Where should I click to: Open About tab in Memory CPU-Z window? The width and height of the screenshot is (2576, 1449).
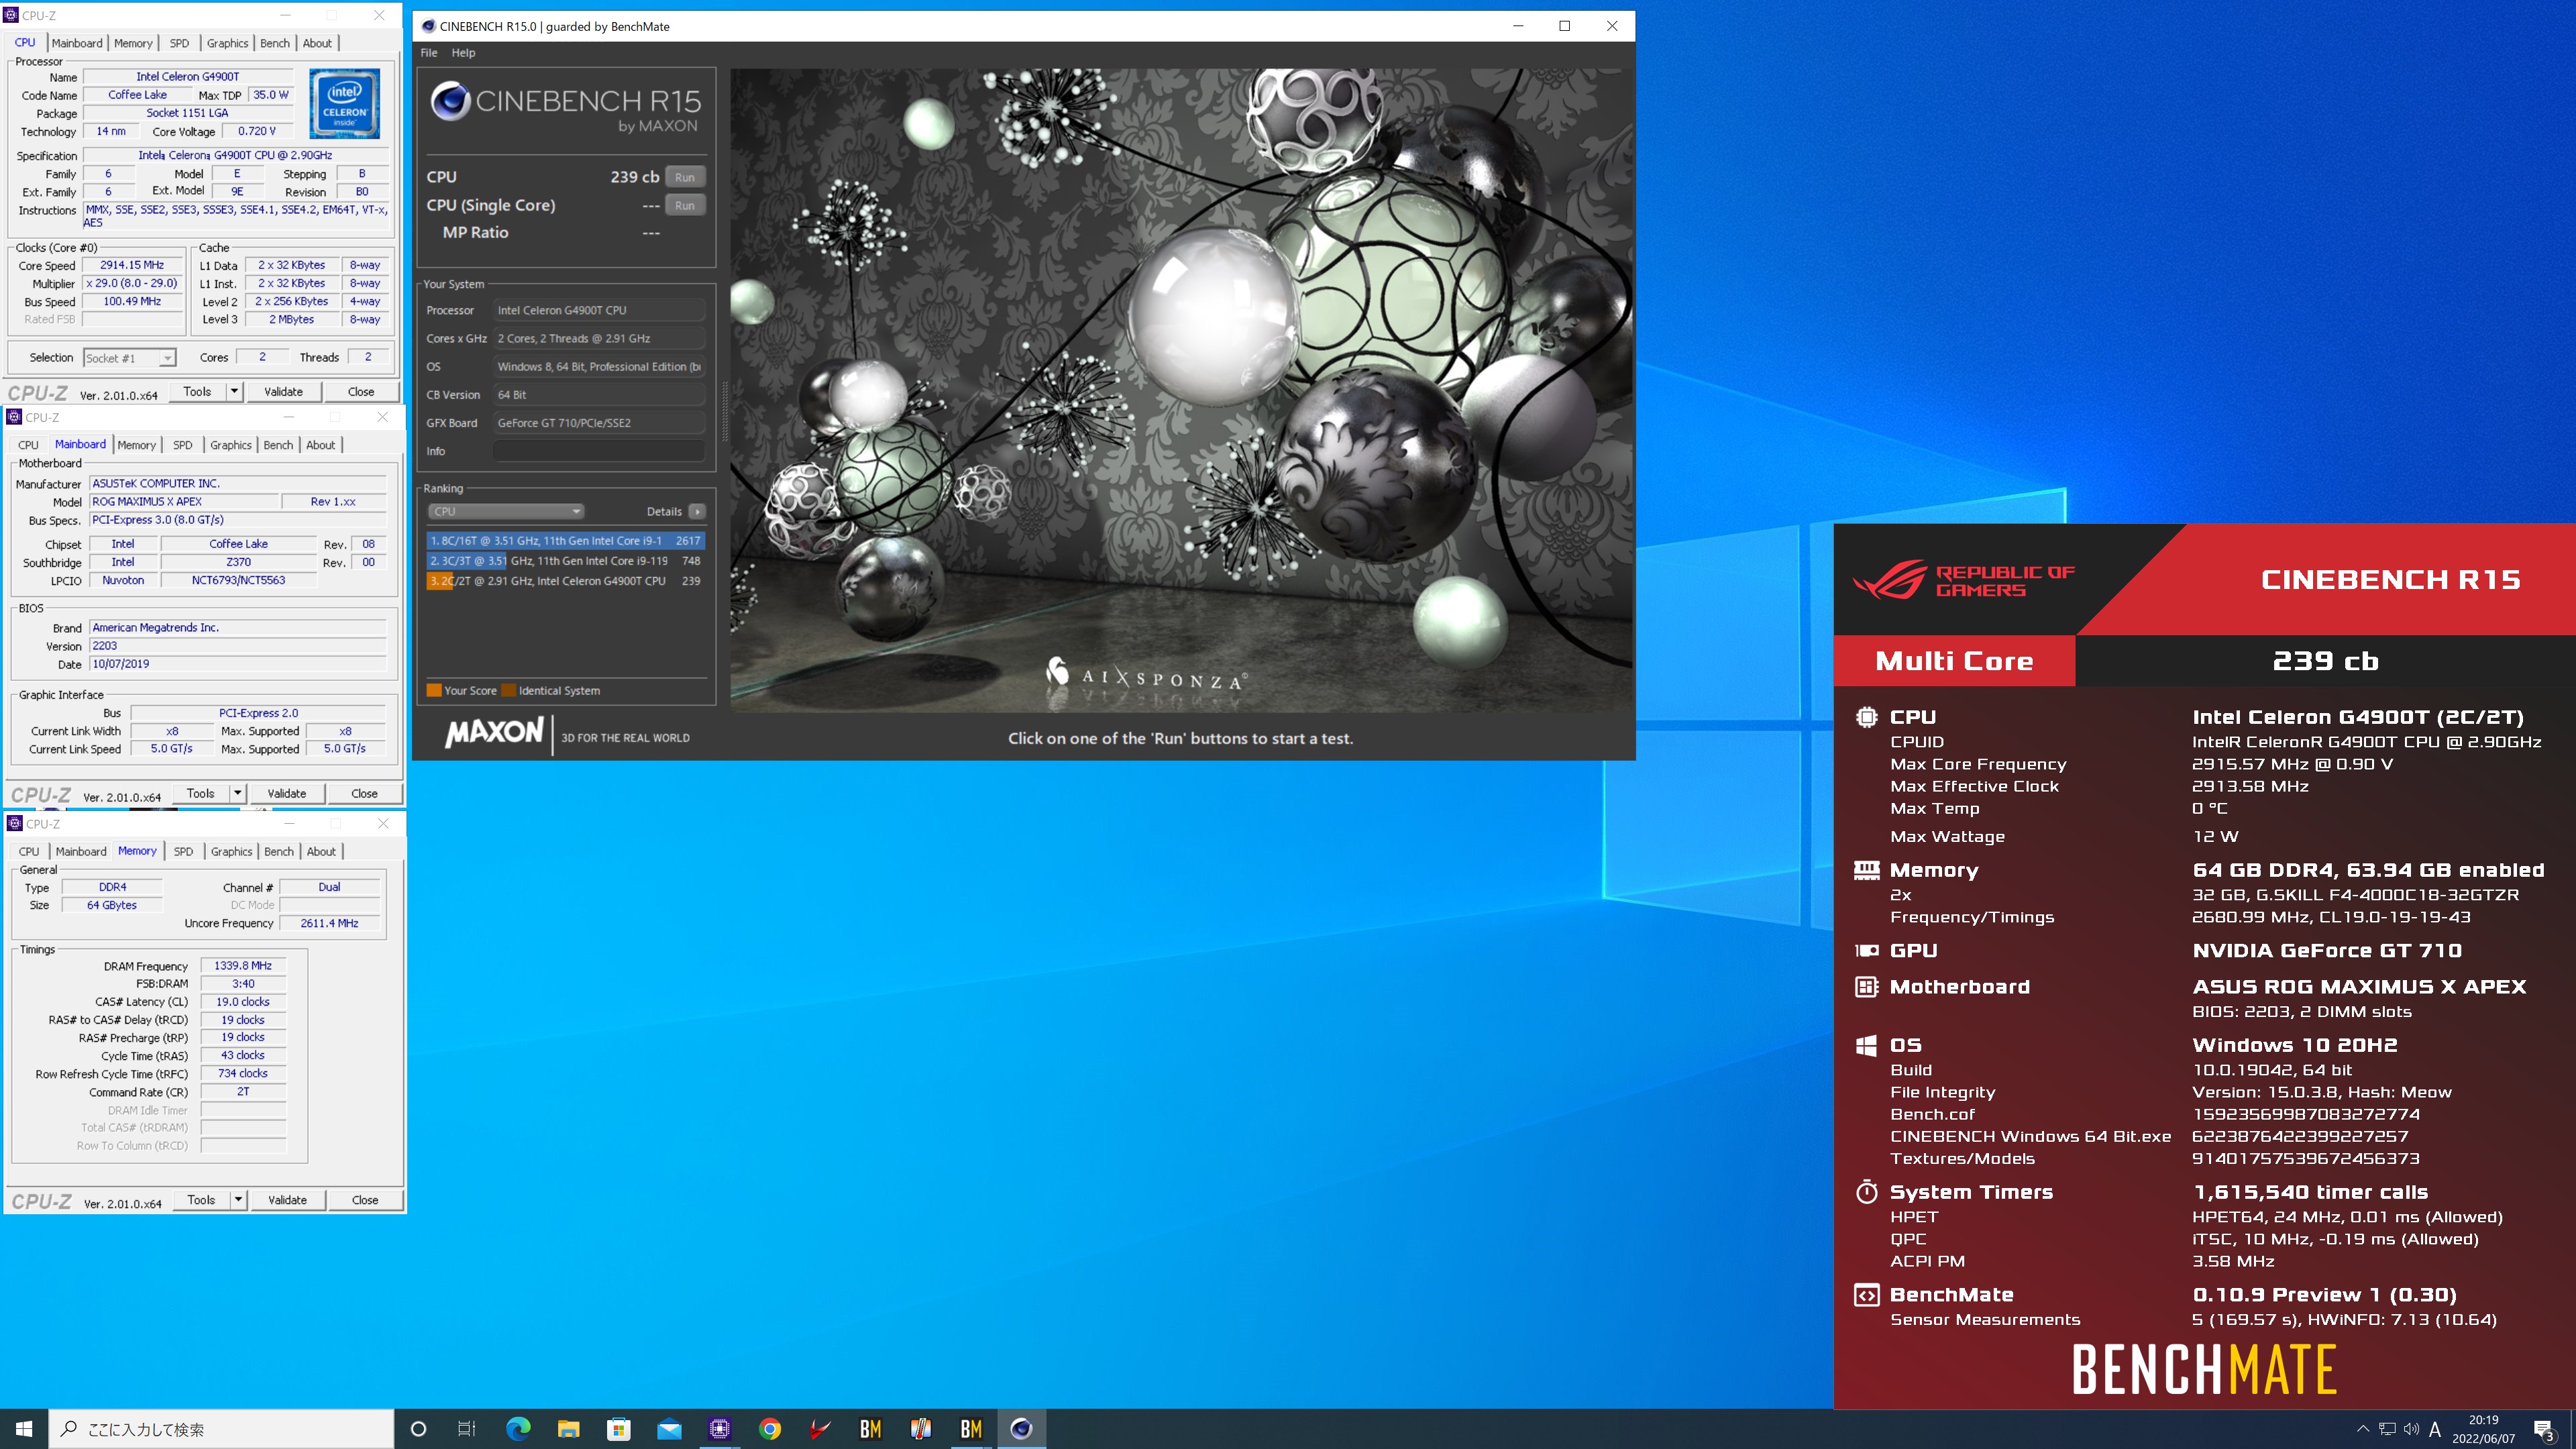[x=321, y=851]
